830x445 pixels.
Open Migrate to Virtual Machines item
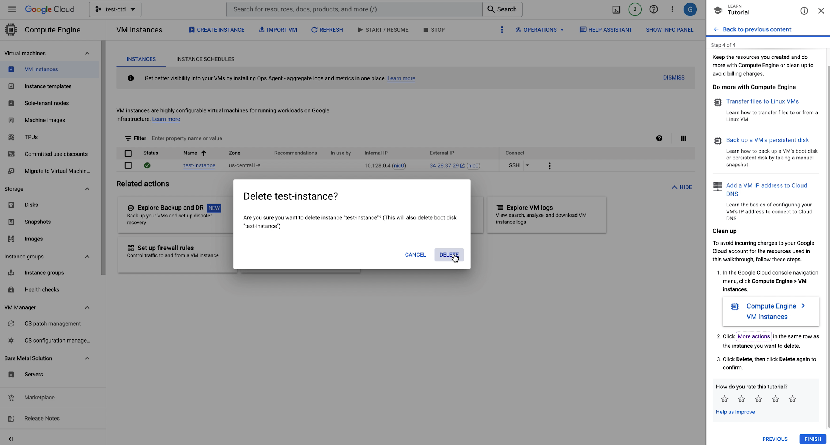(49, 171)
